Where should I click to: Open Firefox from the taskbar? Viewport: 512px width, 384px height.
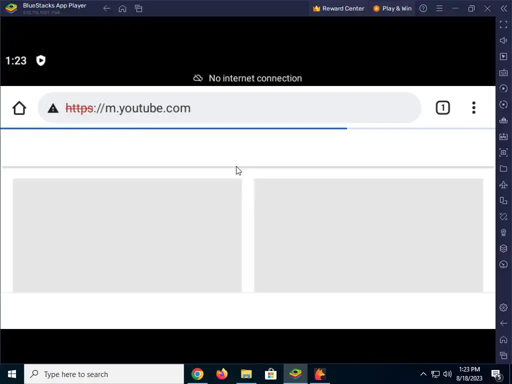[222, 374]
